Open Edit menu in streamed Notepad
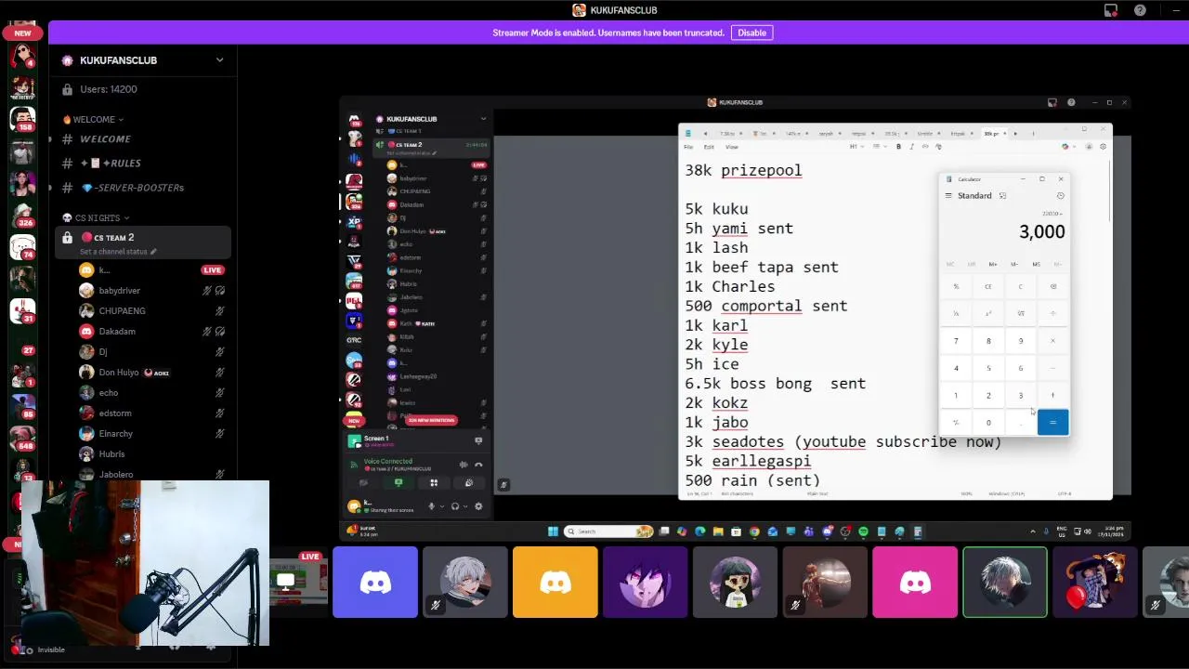The image size is (1189, 669). tap(709, 147)
